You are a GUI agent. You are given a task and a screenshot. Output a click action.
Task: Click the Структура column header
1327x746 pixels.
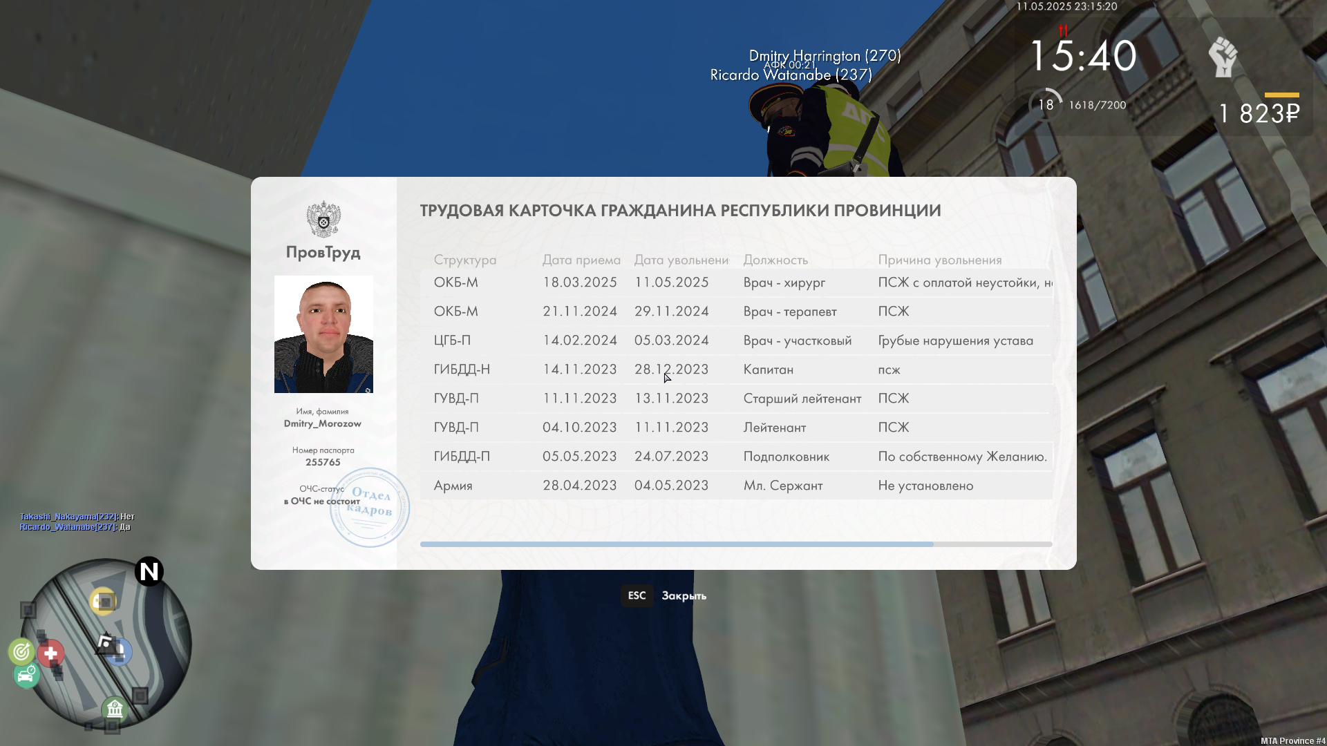(464, 260)
